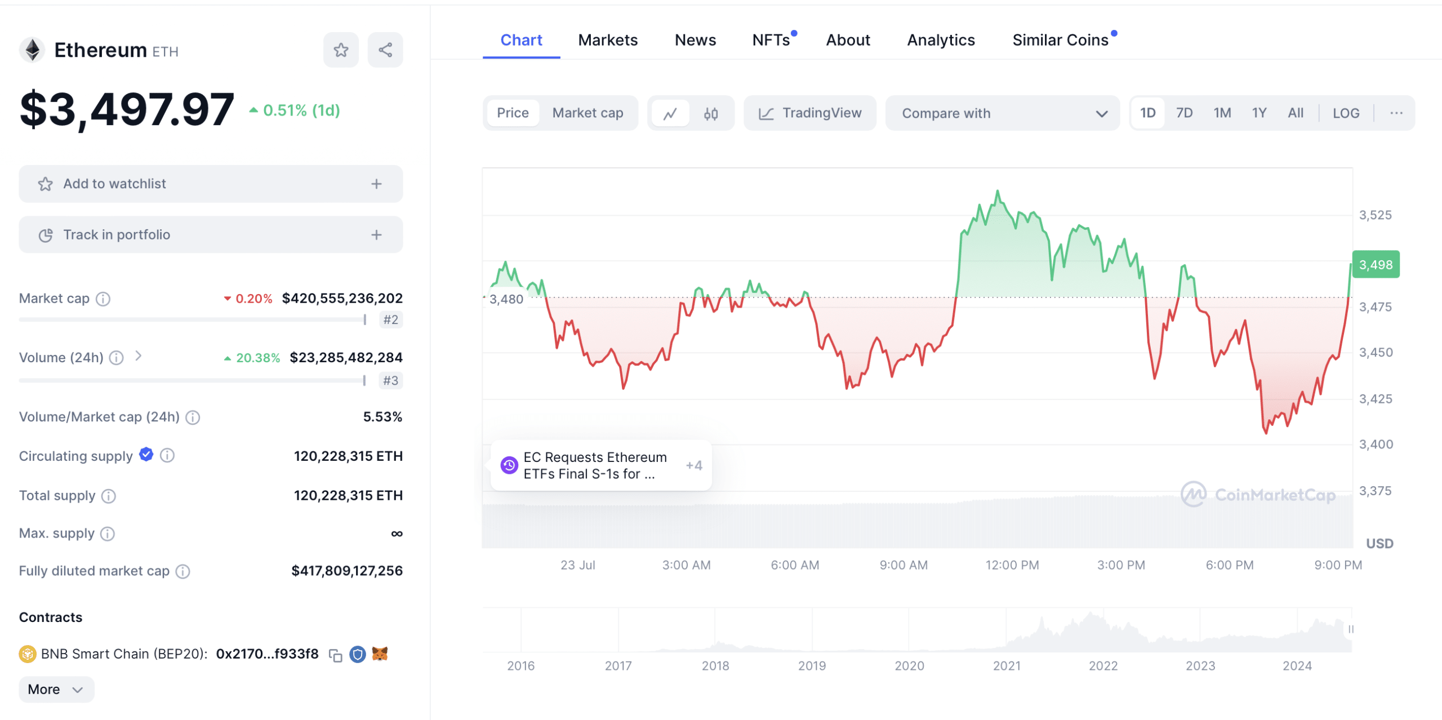This screenshot has height=720, width=1442.
Task: Click Volume/Market cap (24h) info icon
Action: click(193, 417)
